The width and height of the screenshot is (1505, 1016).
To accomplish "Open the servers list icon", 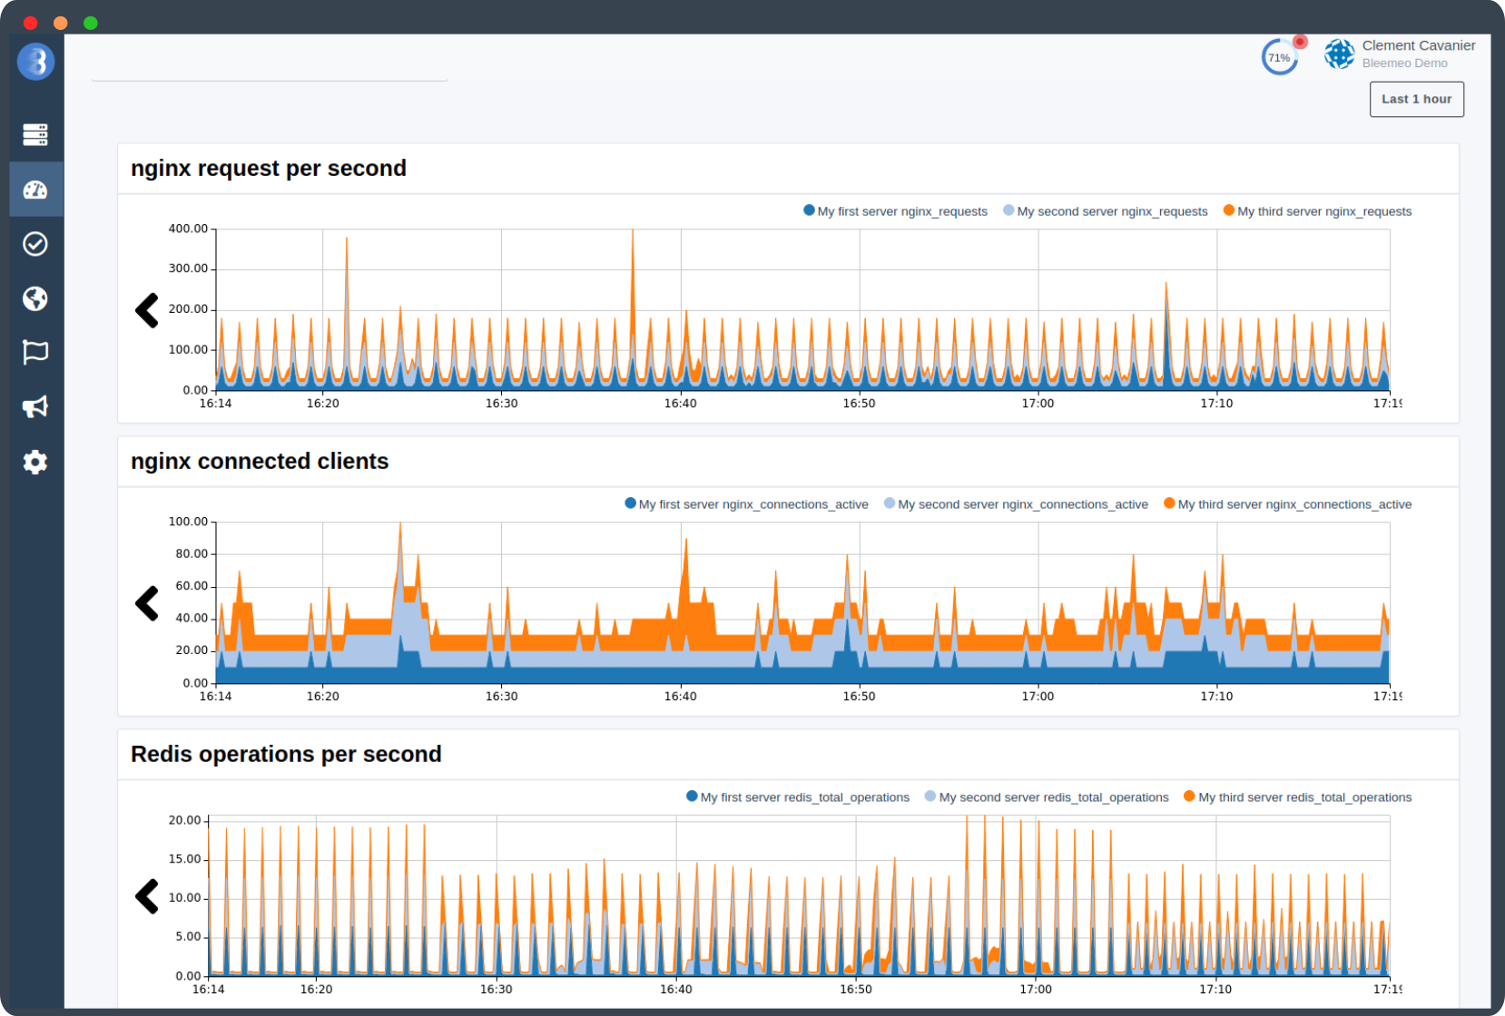I will 35,135.
